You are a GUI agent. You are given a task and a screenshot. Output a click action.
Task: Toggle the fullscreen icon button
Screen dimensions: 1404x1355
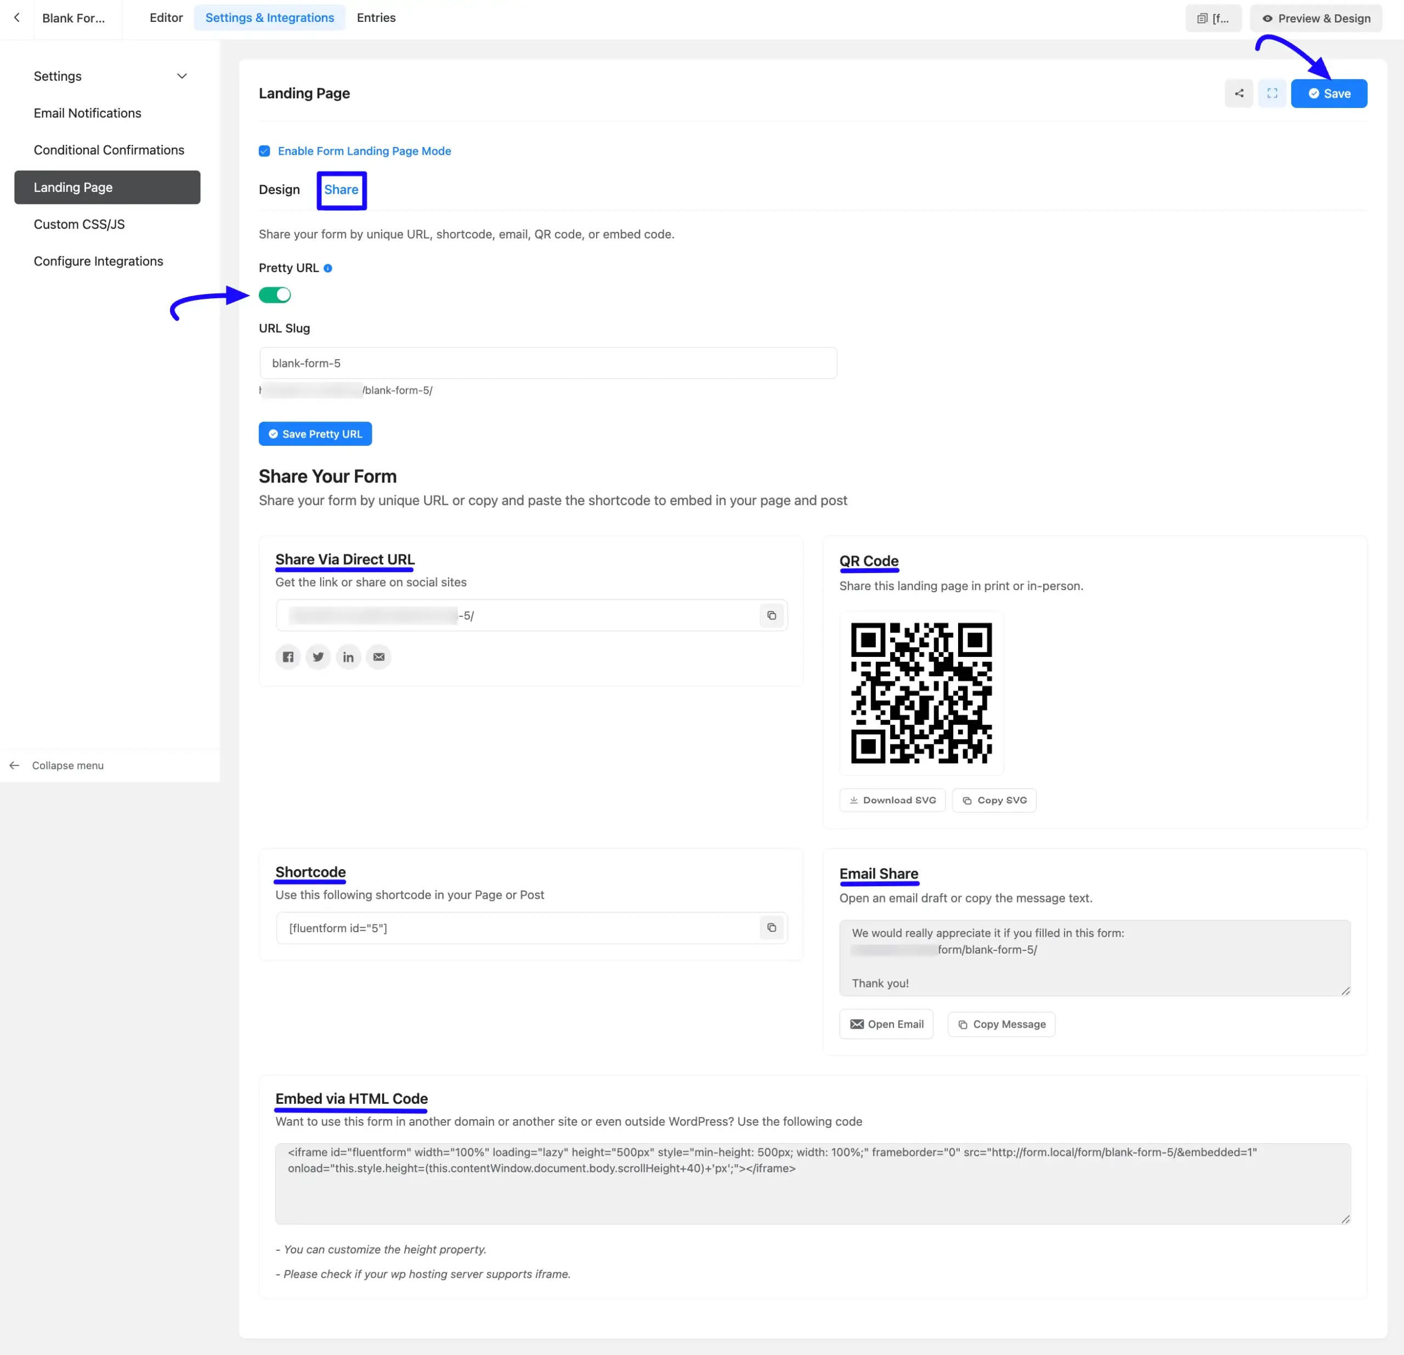point(1272,94)
